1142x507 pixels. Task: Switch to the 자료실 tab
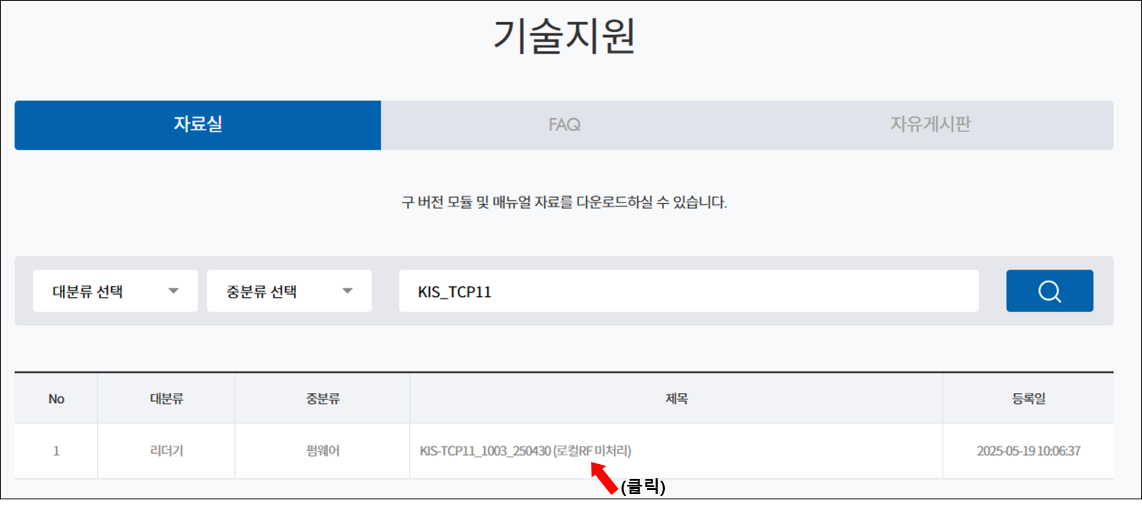pos(198,125)
